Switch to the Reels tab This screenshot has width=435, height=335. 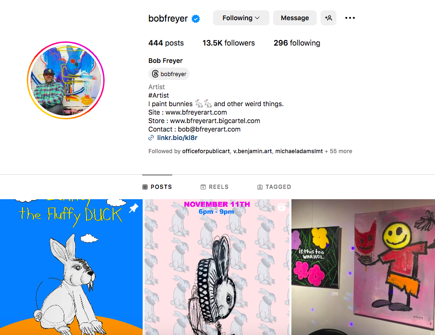pyautogui.click(x=214, y=187)
